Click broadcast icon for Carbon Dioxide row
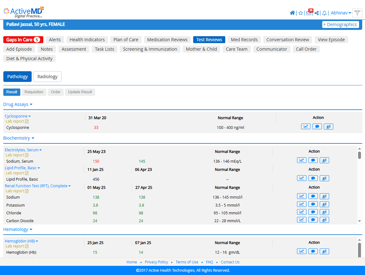The height and width of the screenshot is (275, 365). pyautogui.click(x=324, y=220)
